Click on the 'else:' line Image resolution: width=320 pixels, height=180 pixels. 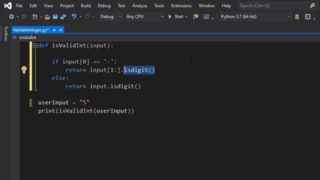click(x=60, y=78)
